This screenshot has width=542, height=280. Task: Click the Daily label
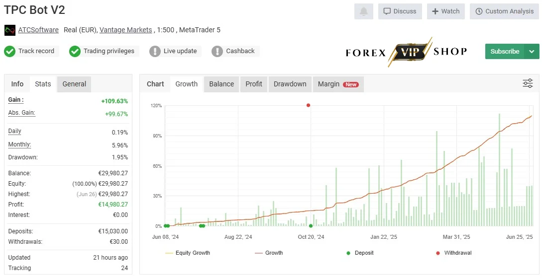[14, 131]
